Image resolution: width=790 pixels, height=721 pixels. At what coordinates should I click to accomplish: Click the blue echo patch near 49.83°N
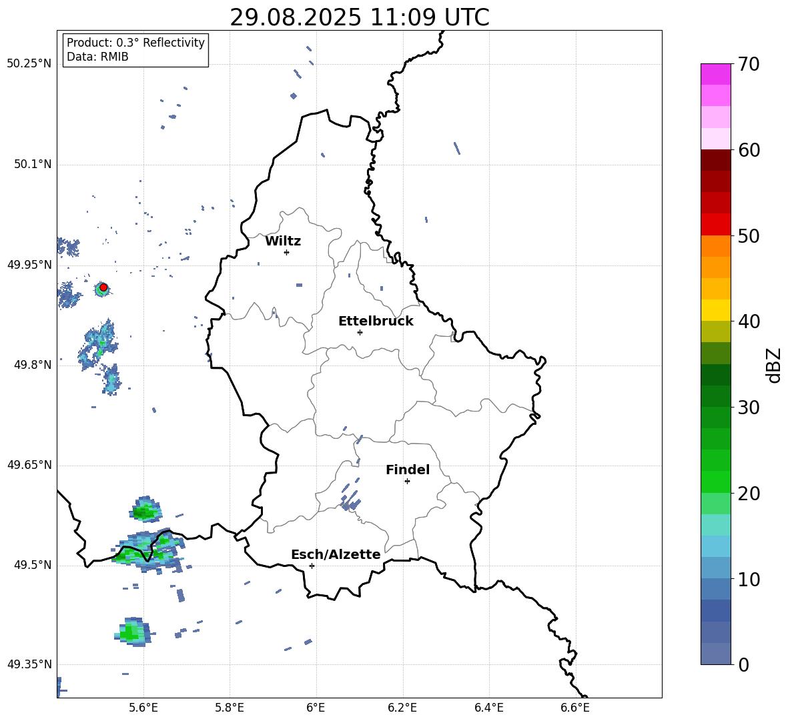99,345
